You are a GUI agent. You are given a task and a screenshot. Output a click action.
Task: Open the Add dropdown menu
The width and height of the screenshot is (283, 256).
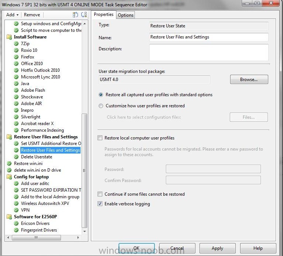(12, 15)
